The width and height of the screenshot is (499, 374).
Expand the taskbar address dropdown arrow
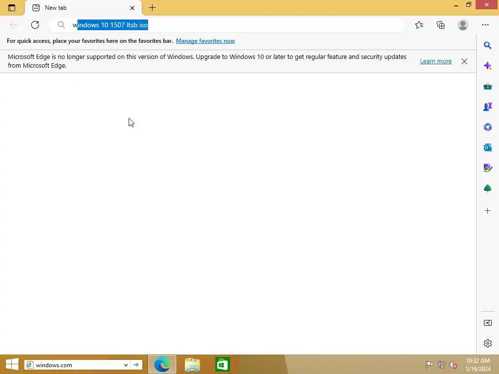[126, 365]
